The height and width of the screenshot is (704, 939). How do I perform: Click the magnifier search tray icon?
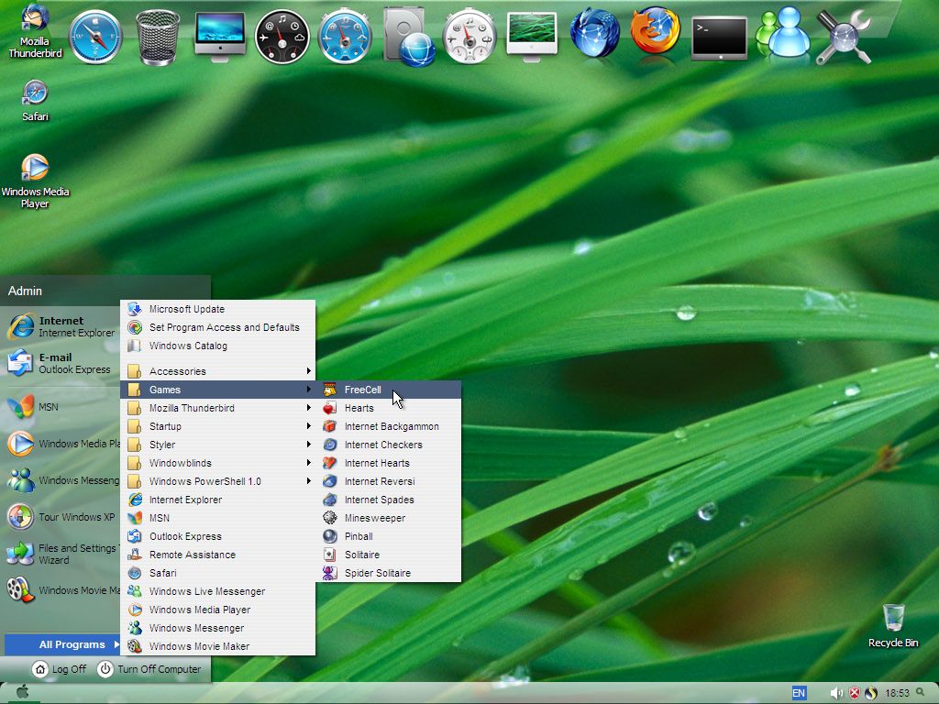click(x=921, y=693)
